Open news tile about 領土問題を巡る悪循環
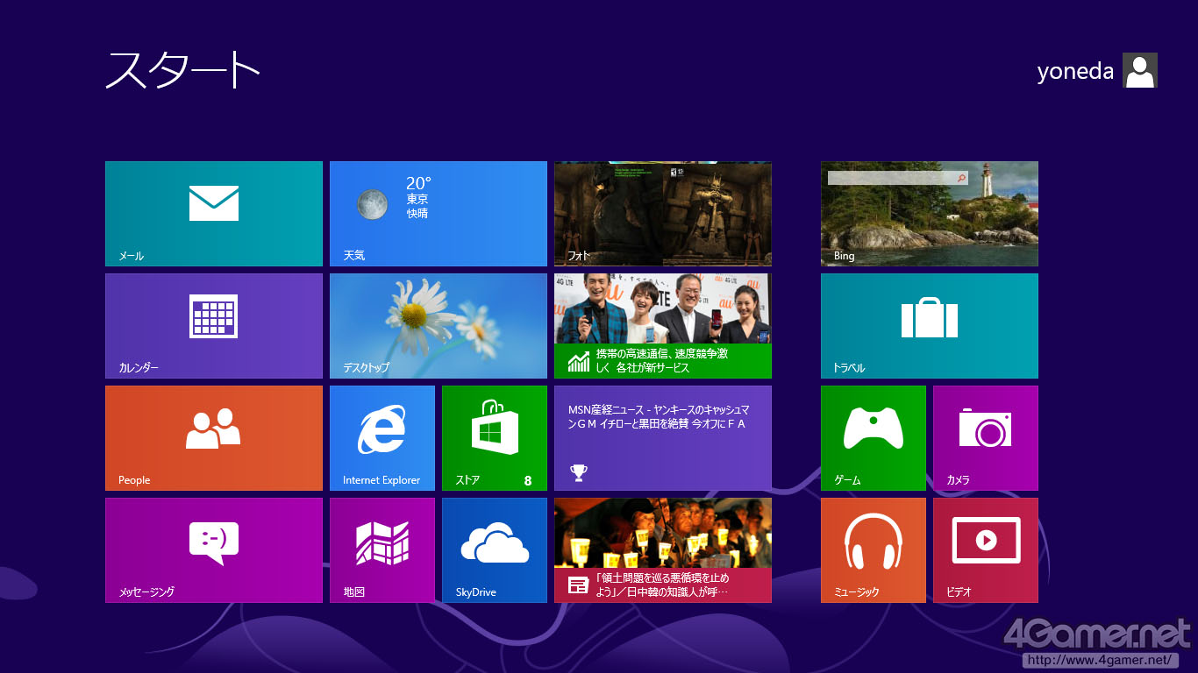The image size is (1198, 673). (663, 550)
